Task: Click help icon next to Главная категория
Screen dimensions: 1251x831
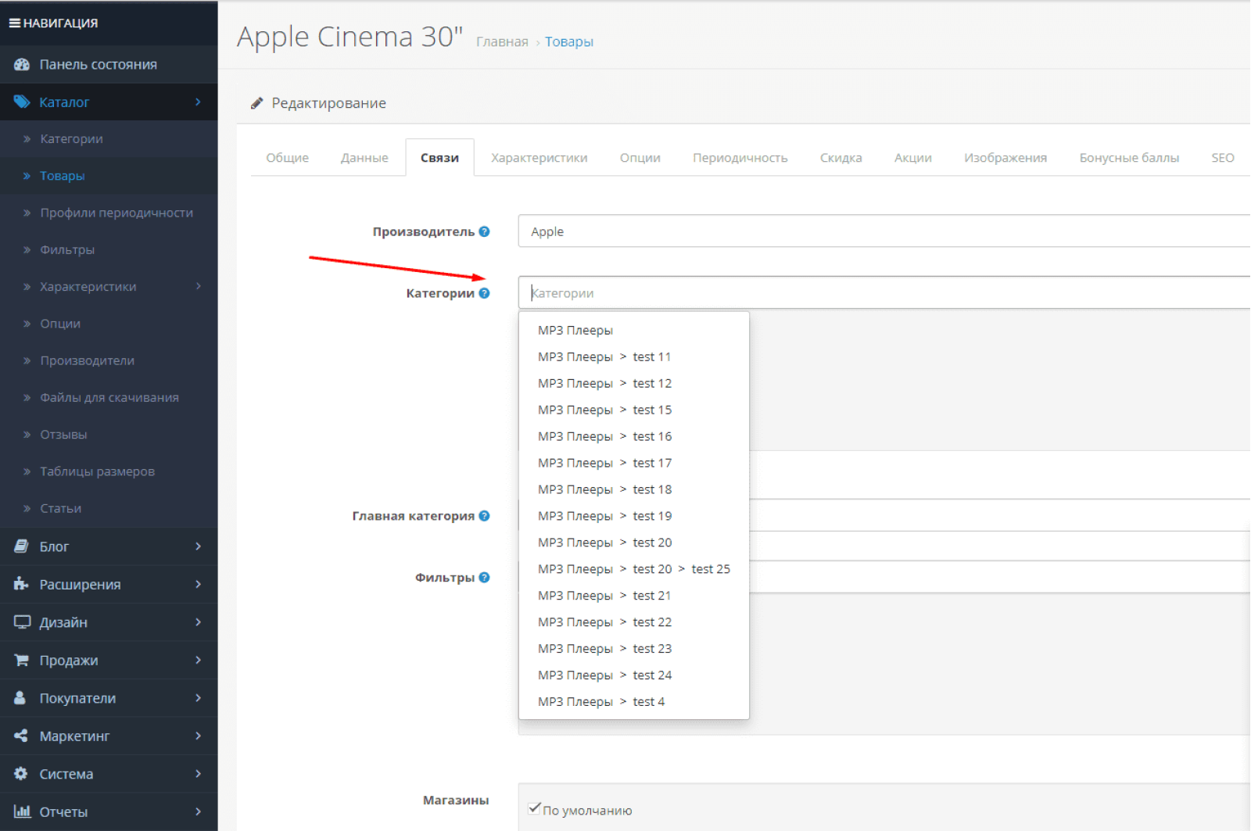Action: click(x=484, y=516)
